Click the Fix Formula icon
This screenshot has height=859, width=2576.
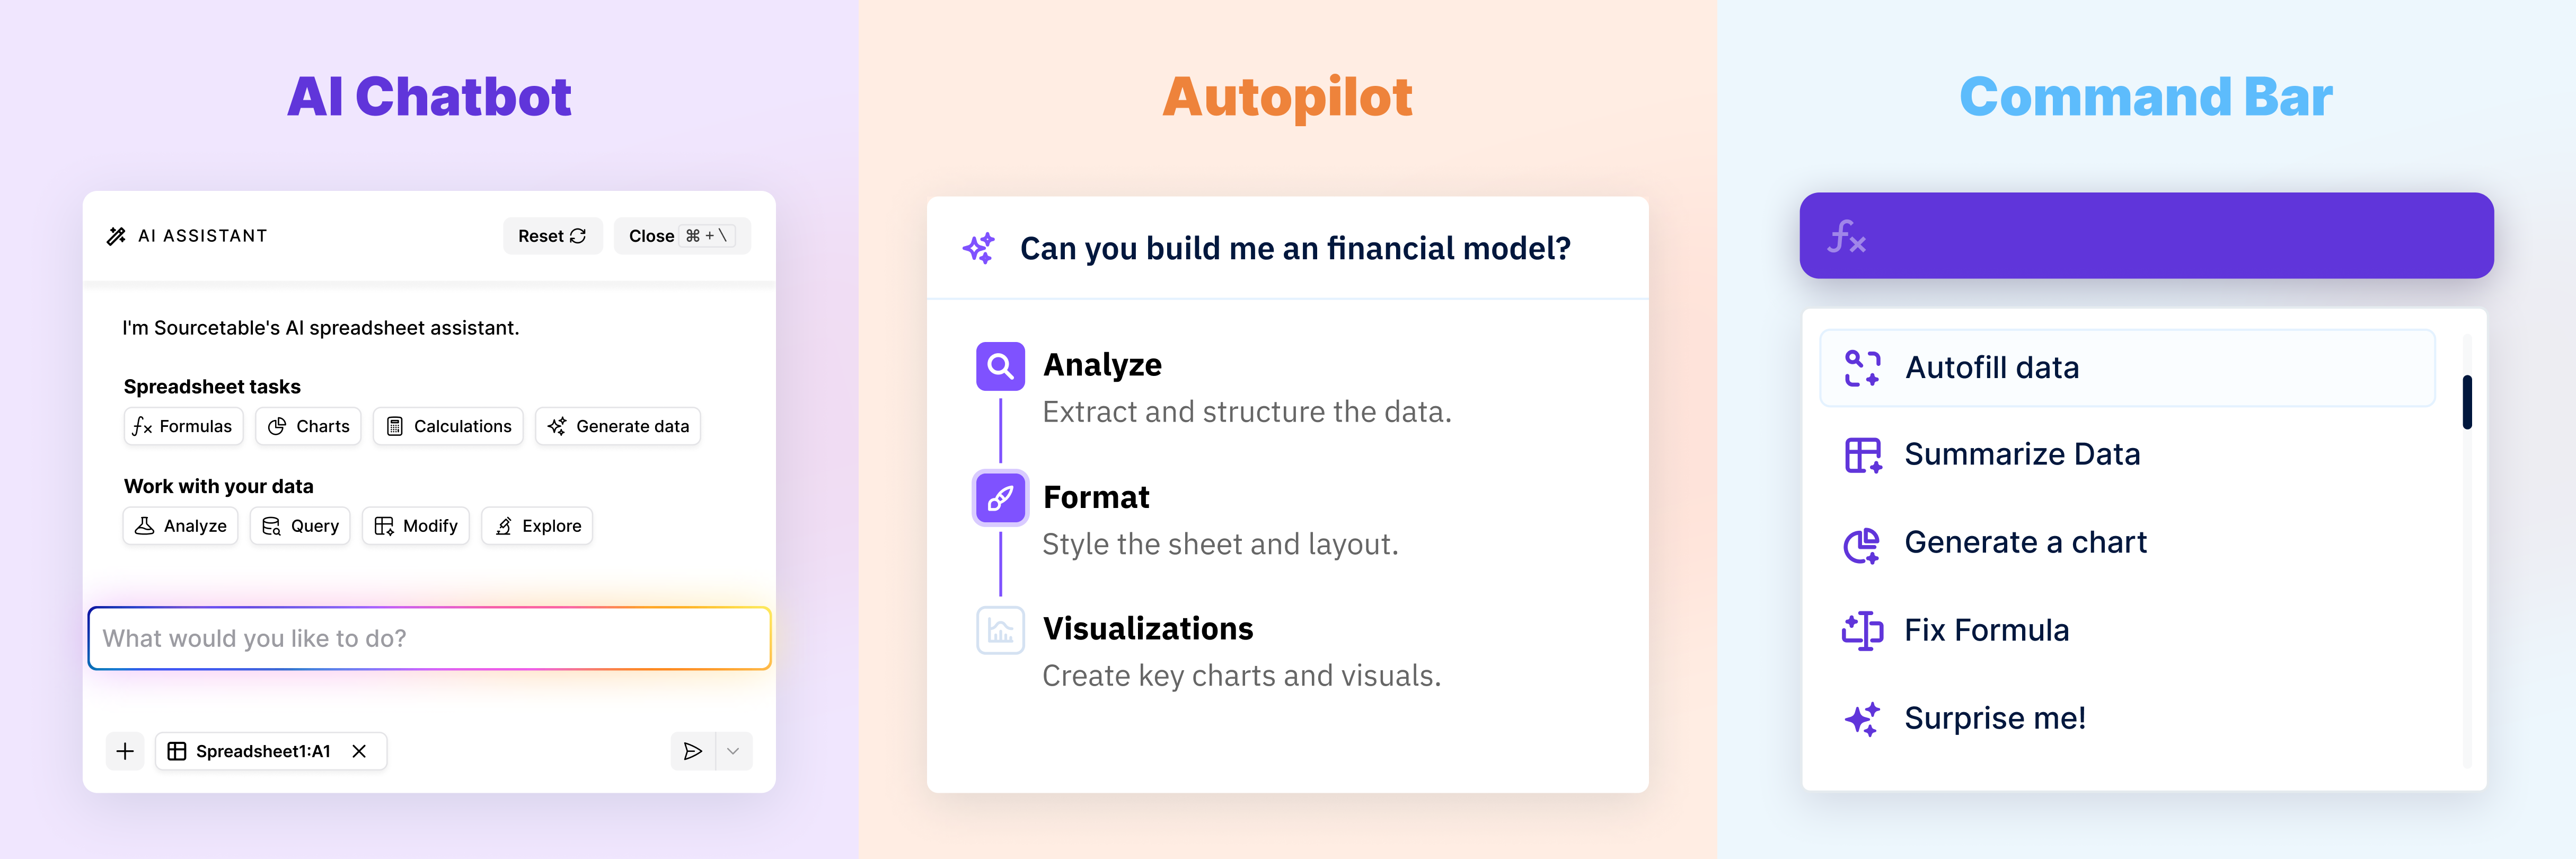[1862, 630]
